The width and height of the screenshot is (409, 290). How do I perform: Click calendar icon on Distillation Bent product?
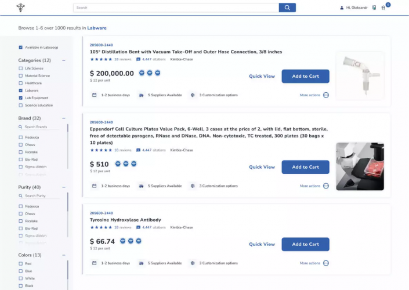[95, 95]
